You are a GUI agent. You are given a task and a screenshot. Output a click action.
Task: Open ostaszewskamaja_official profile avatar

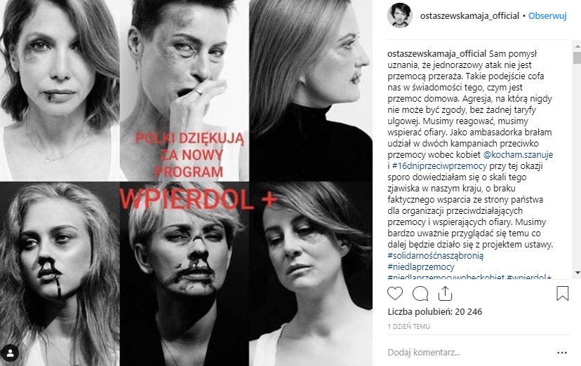point(400,15)
